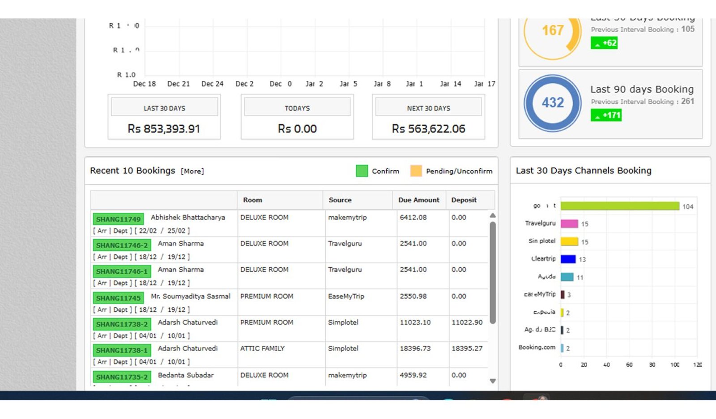Click the Cleartrip channel label
The image size is (716, 419).
tap(543, 258)
